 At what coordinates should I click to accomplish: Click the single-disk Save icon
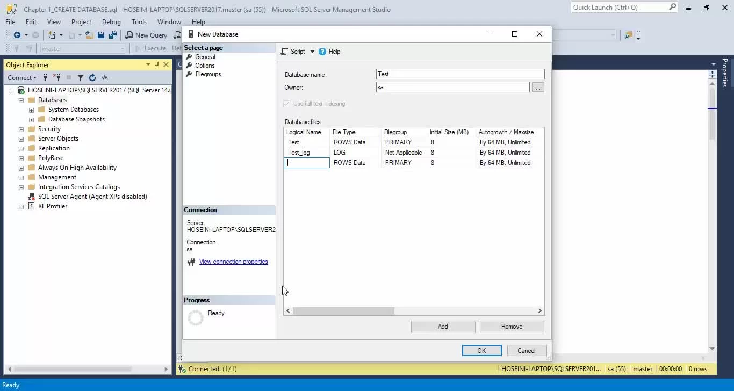coord(101,35)
